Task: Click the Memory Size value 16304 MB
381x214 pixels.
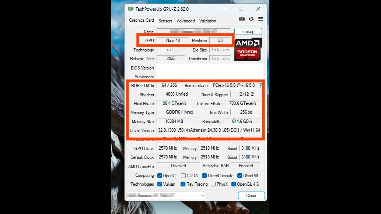Action: coord(174,121)
